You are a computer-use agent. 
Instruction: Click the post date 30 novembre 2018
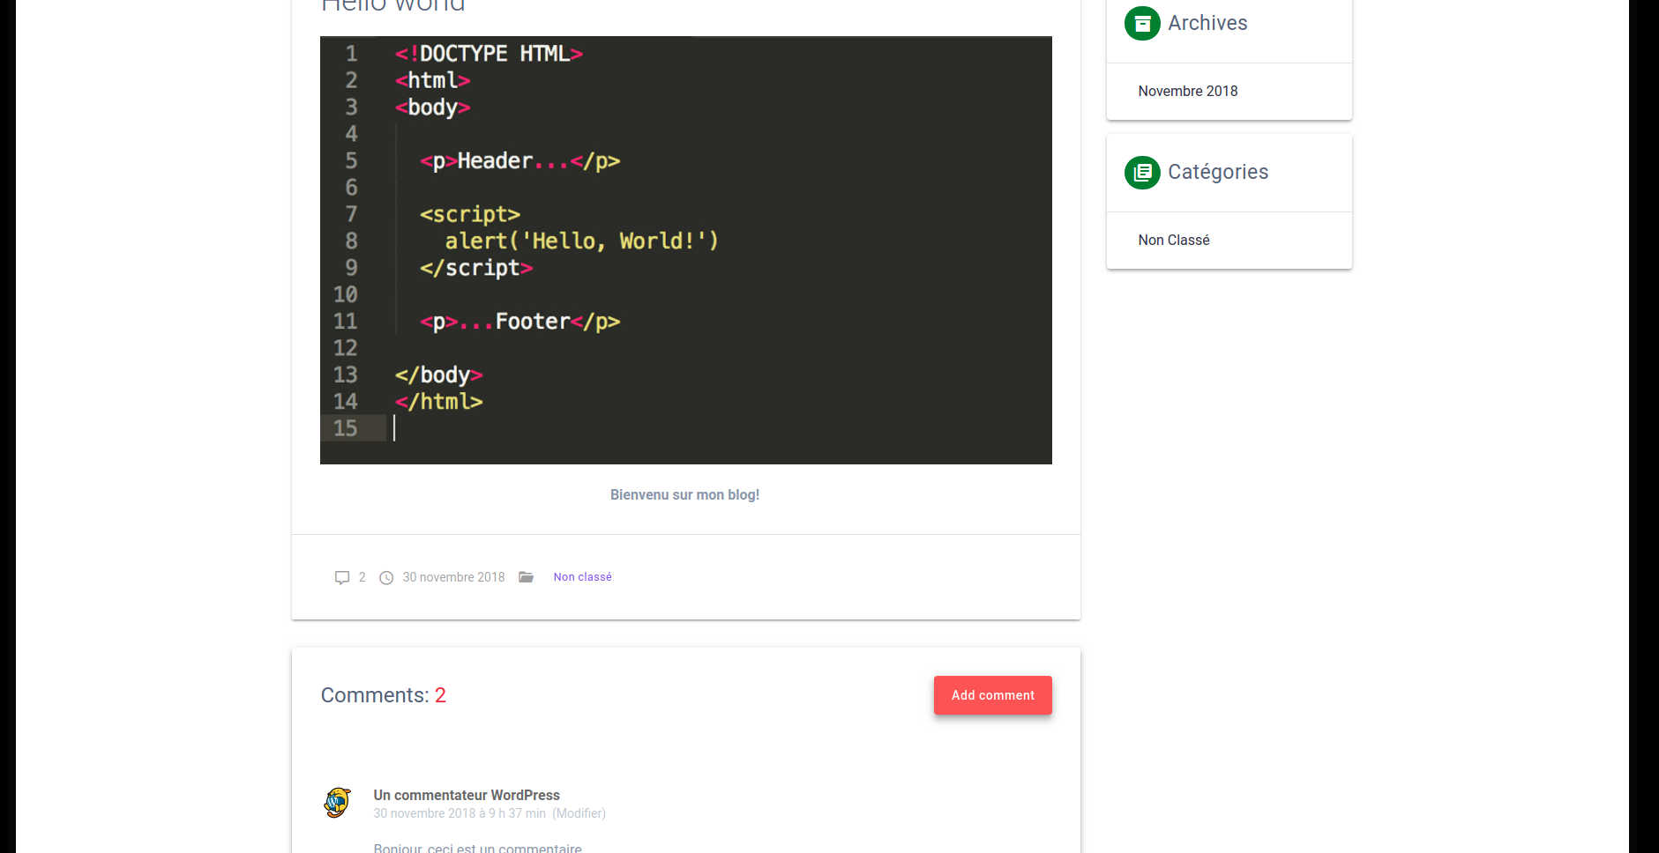(x=453, y=577)
